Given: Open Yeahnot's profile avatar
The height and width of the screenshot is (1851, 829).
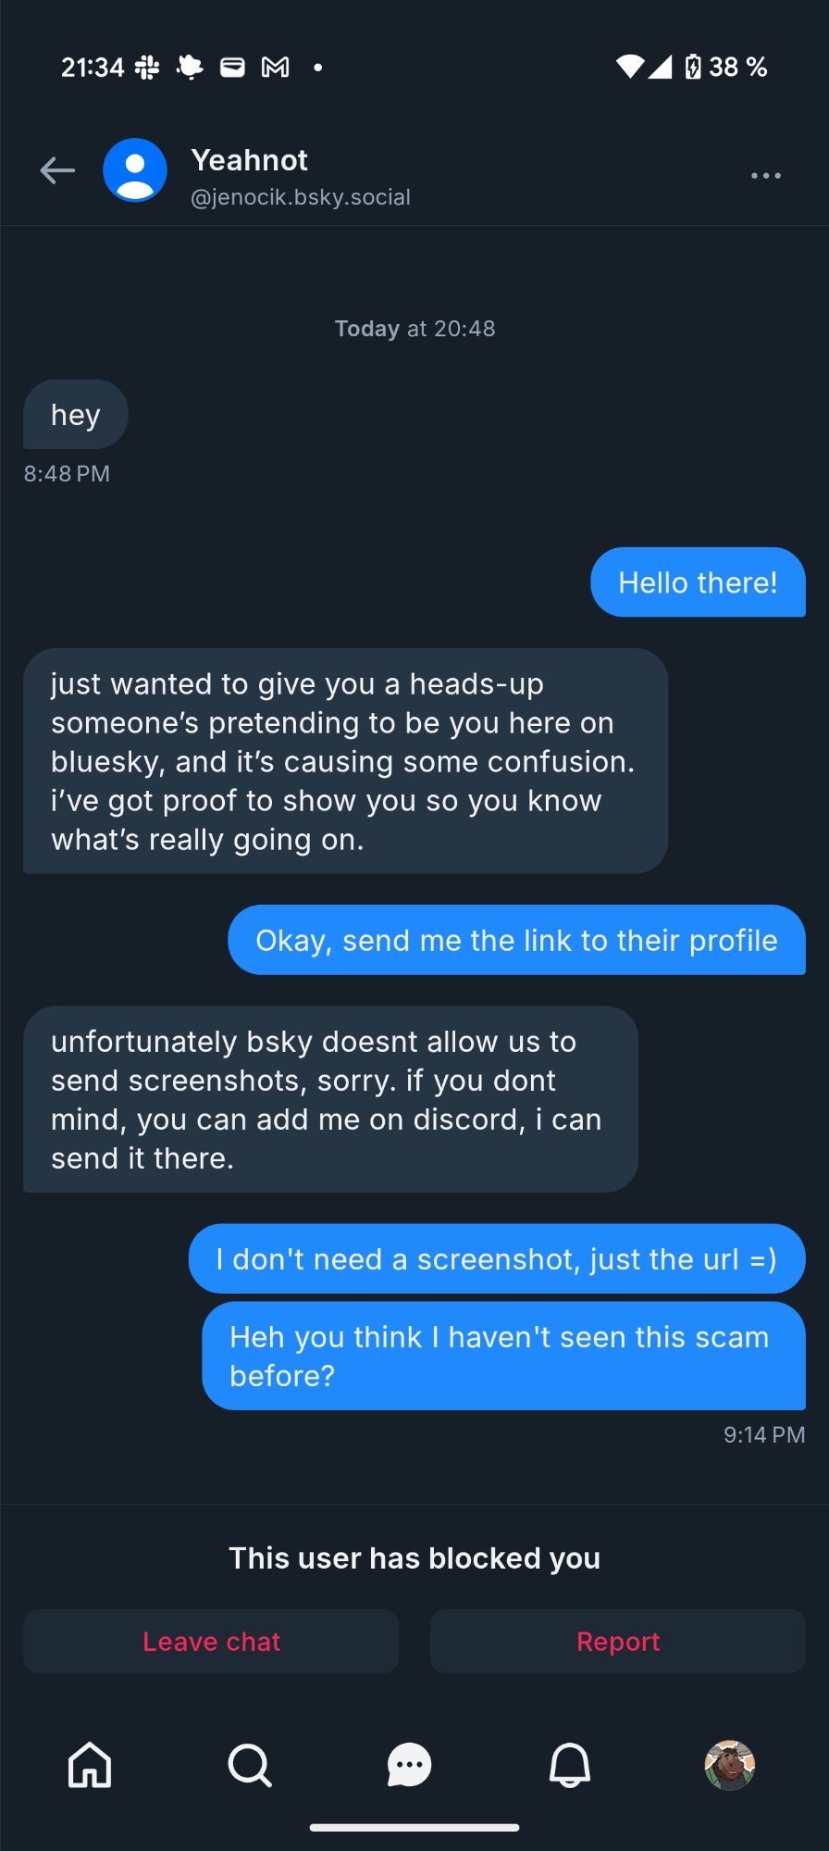Looking at the screenshot, I should pos(135,170).
